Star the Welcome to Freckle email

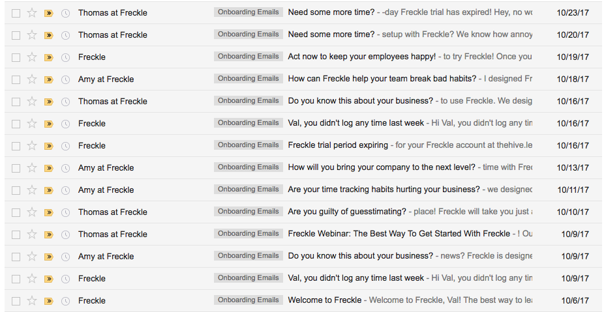pyautogui.click(x=32, y=300)
